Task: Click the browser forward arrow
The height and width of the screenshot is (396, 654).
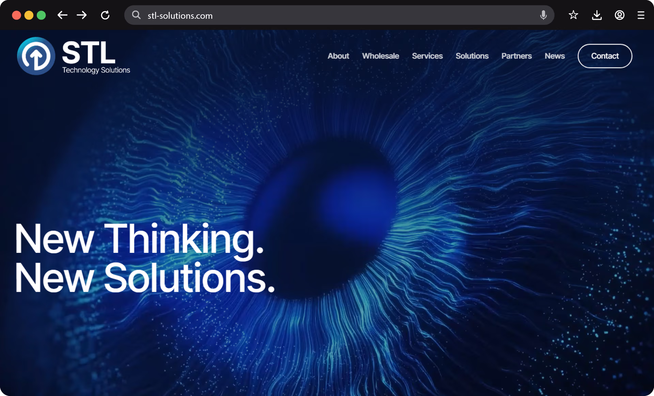Action: [x=82, y=15]
